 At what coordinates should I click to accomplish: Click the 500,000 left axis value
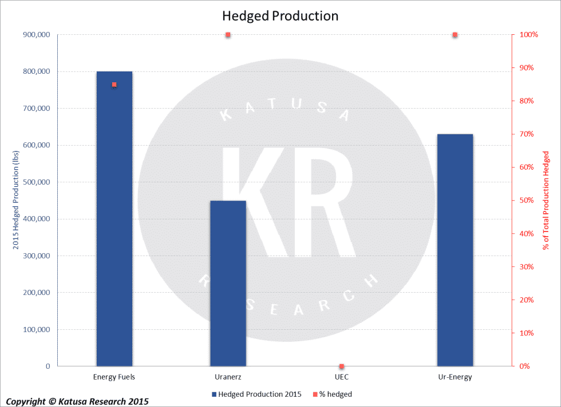click(37, 182)
